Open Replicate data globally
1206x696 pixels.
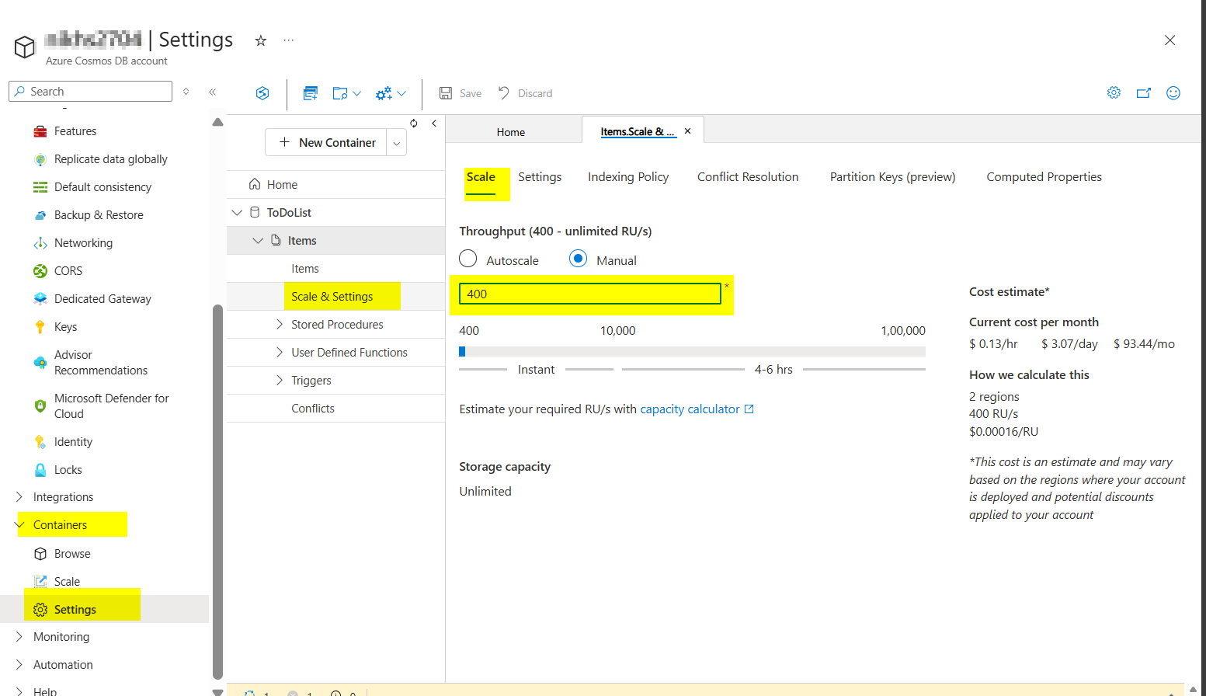[110, 159]
